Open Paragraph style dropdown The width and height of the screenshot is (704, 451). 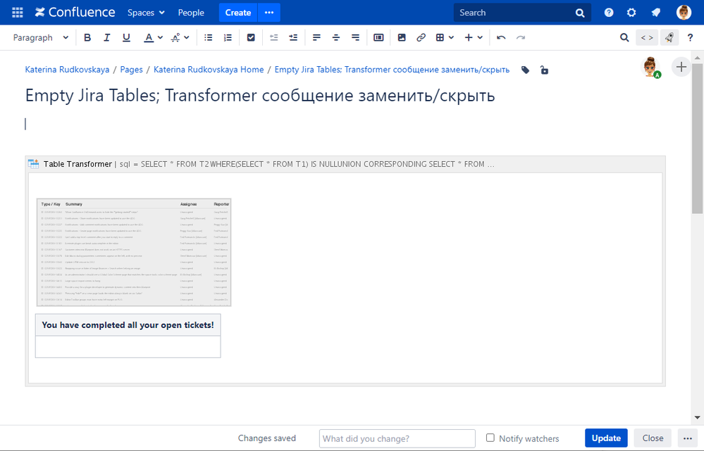[40, 38]
